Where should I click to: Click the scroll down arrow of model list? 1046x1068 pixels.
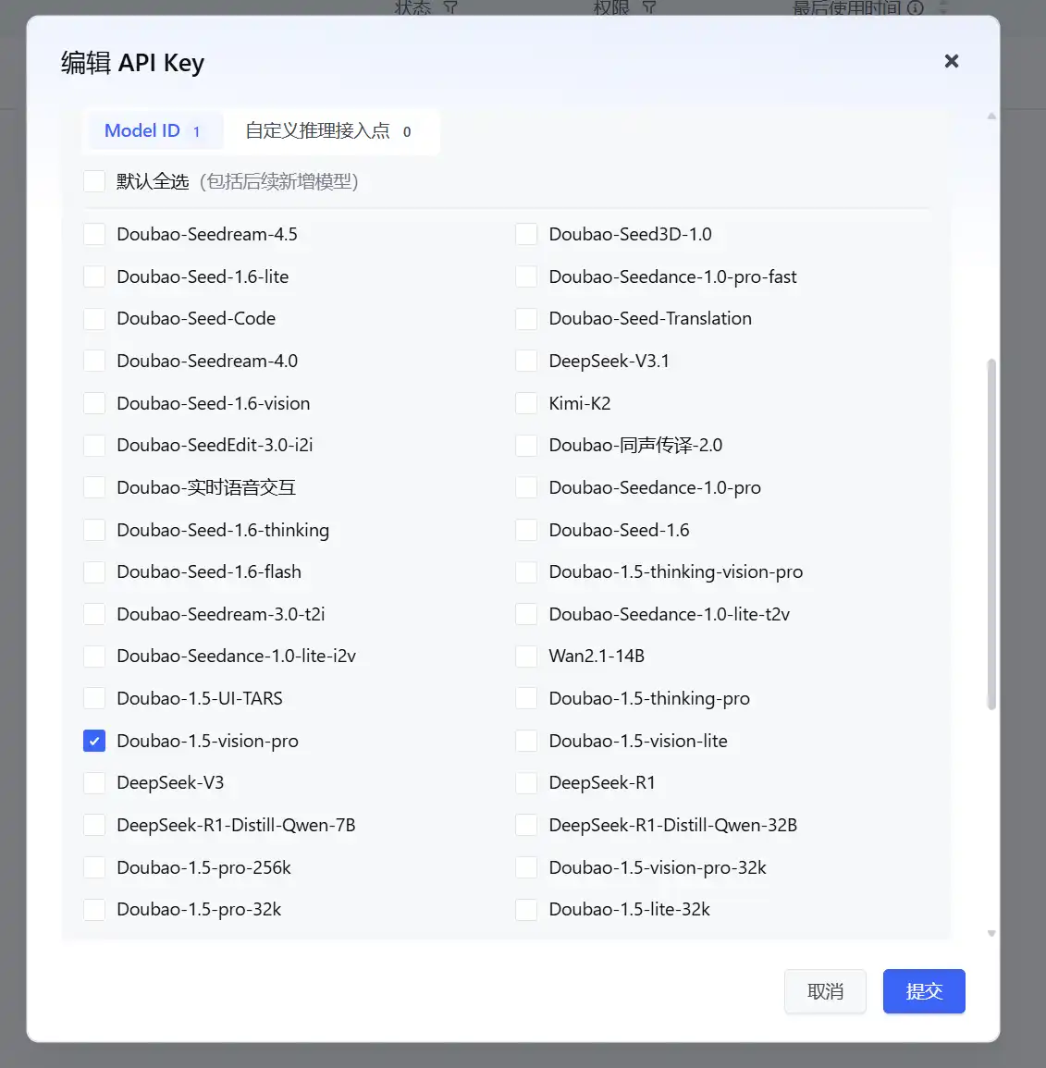click(x=991, y=934)
